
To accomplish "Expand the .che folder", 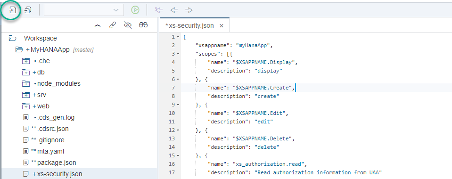I will (26, 61).
